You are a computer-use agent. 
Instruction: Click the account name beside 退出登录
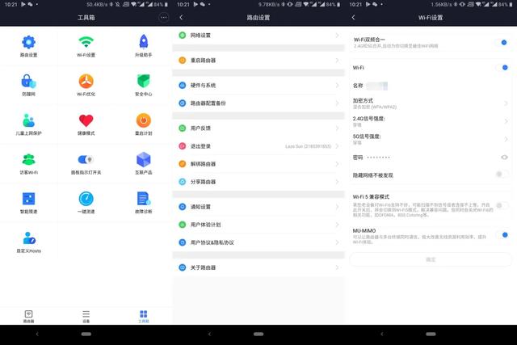[x=308, y=146]
